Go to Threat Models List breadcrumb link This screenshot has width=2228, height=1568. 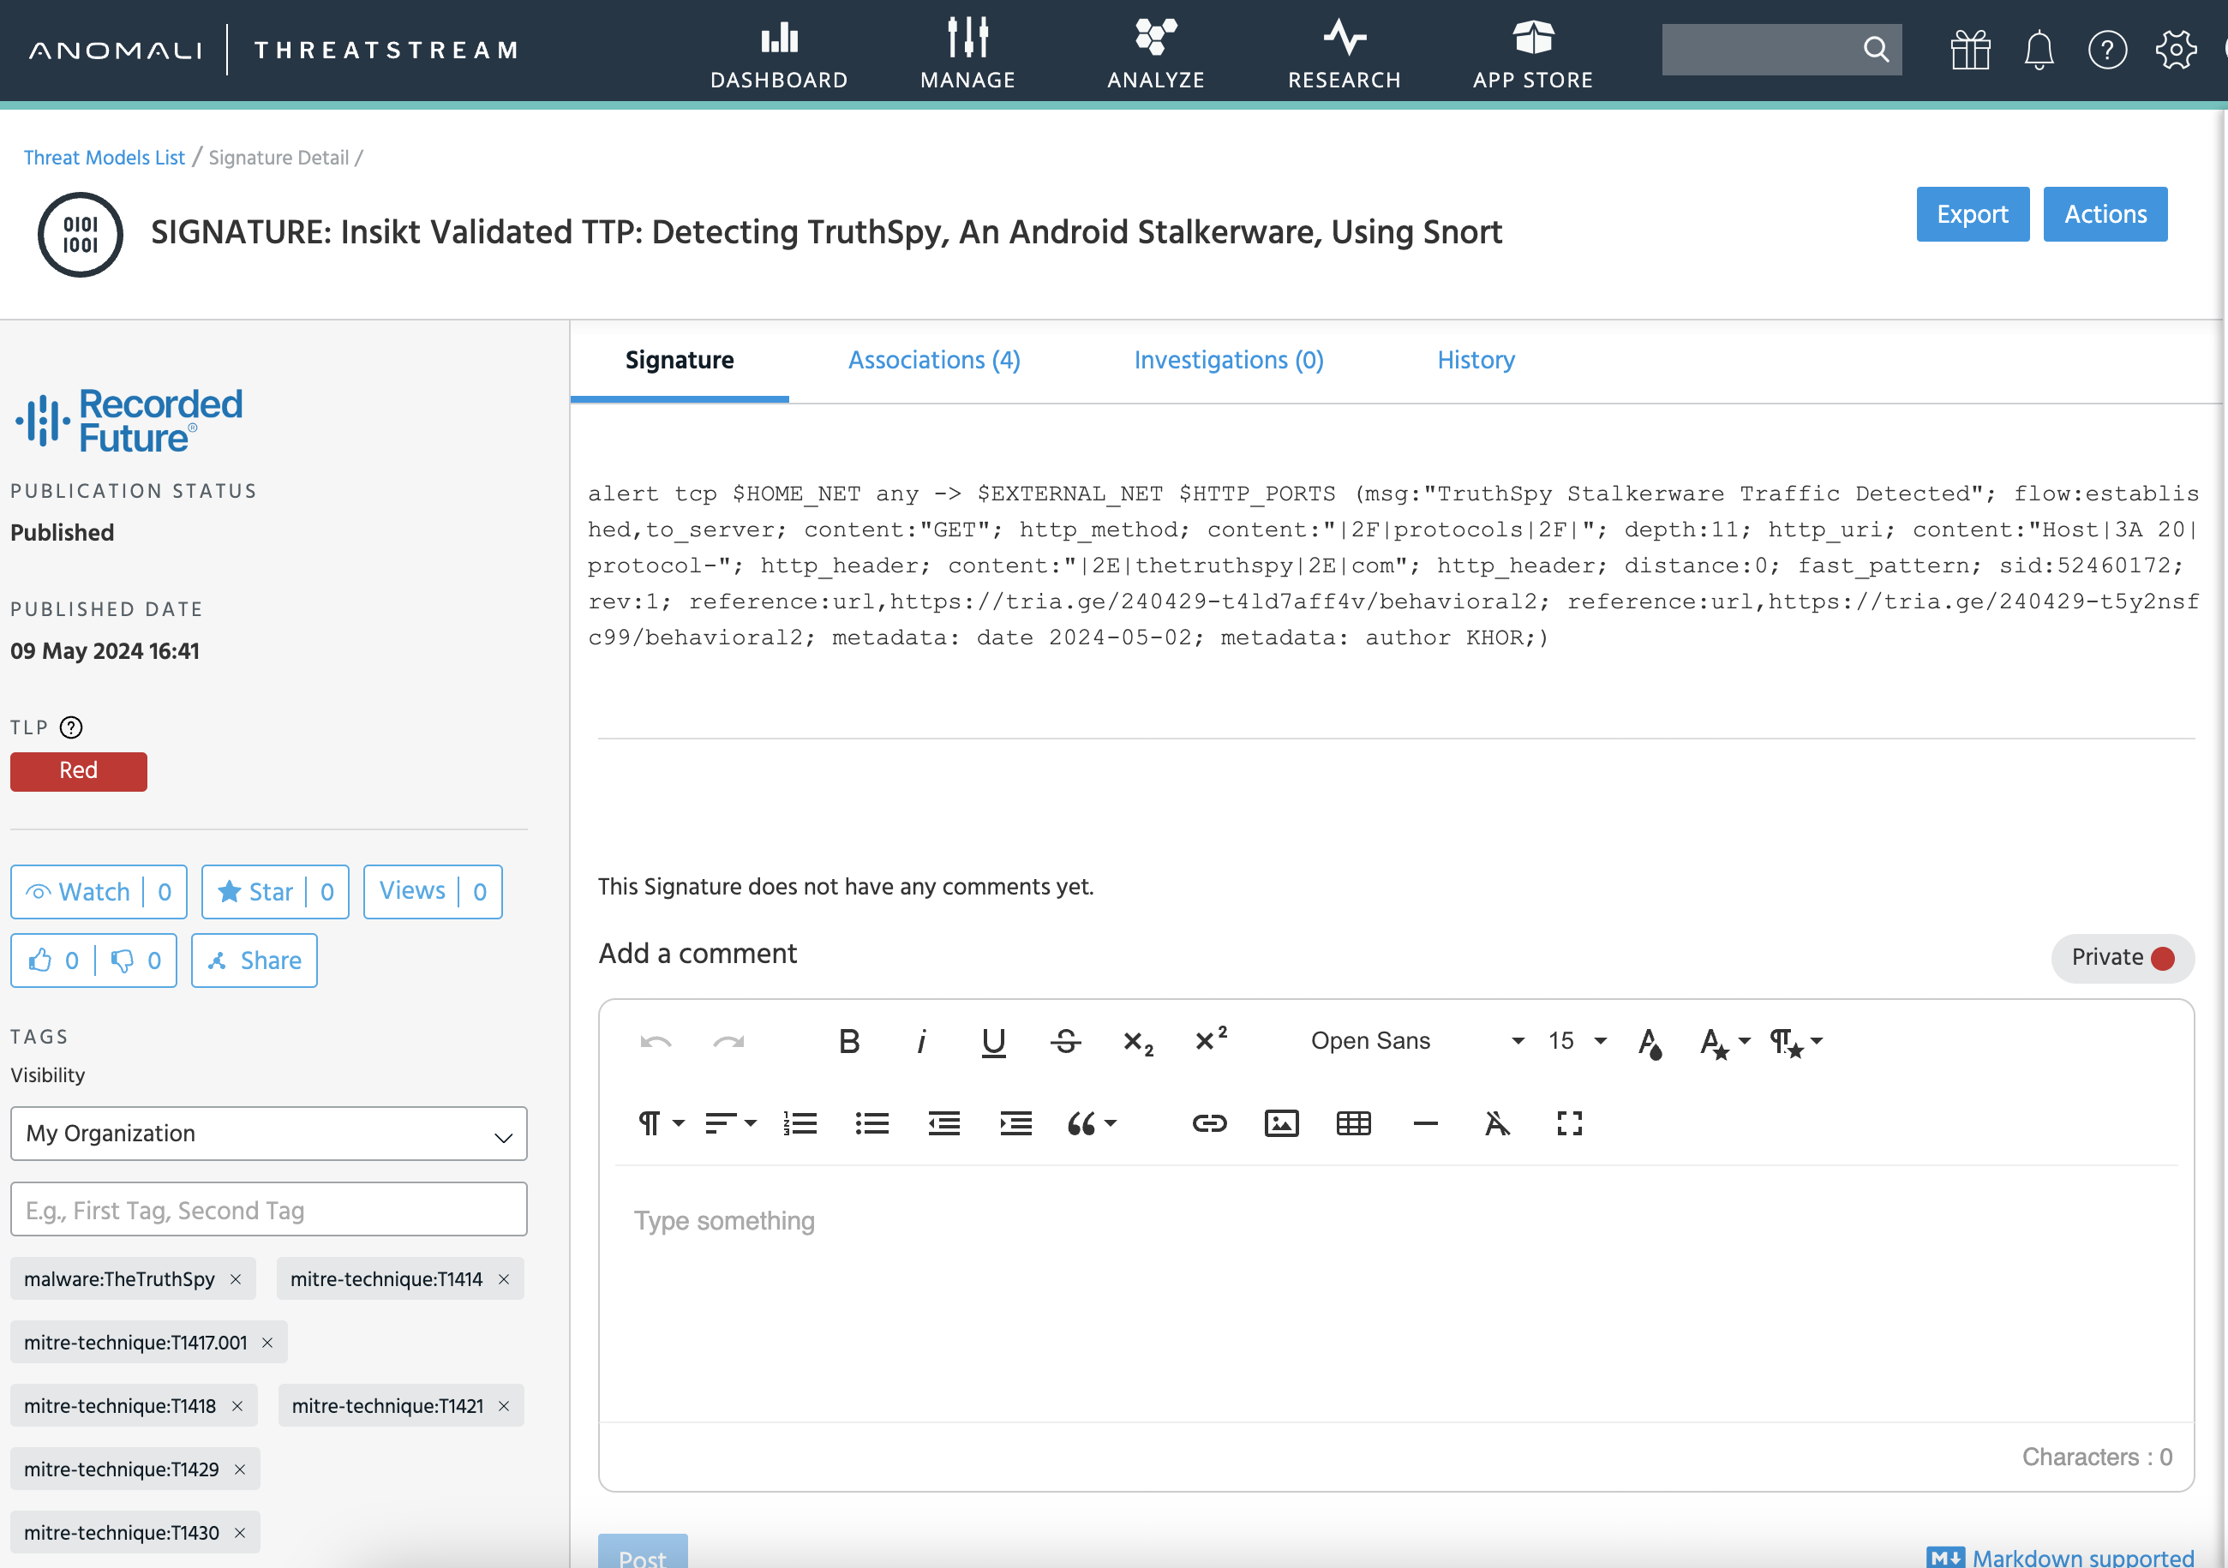pos(104,157)
